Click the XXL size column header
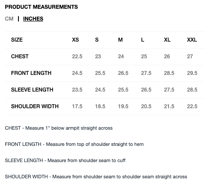The image size is (212, 191). point(192,40)
